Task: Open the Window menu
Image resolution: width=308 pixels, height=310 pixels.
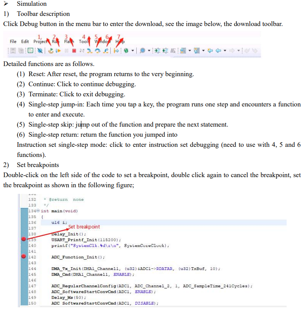Action: tap(103, 42)
